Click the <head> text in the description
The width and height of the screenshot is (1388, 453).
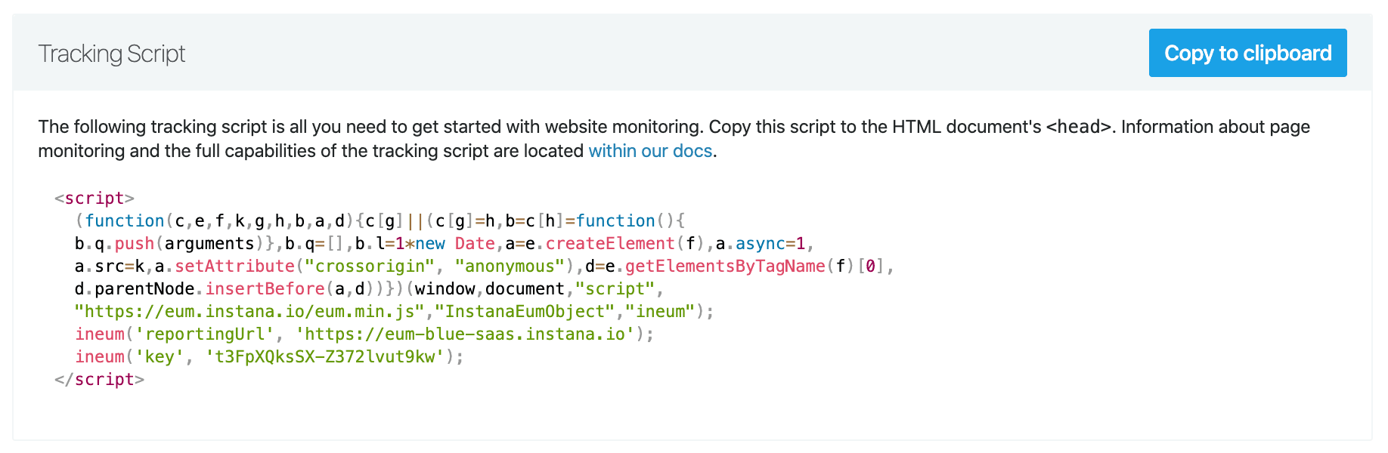[1079, 127]
